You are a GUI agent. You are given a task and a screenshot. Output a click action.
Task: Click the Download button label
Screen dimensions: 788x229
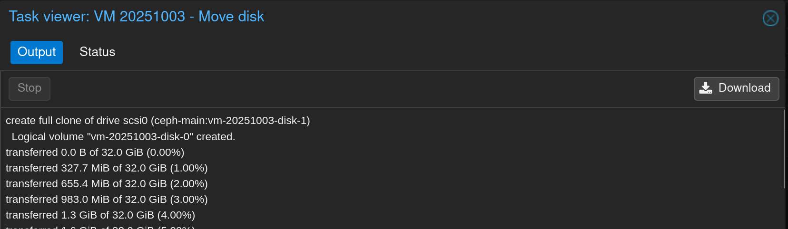pyautogui.click(x=744, y=88)
